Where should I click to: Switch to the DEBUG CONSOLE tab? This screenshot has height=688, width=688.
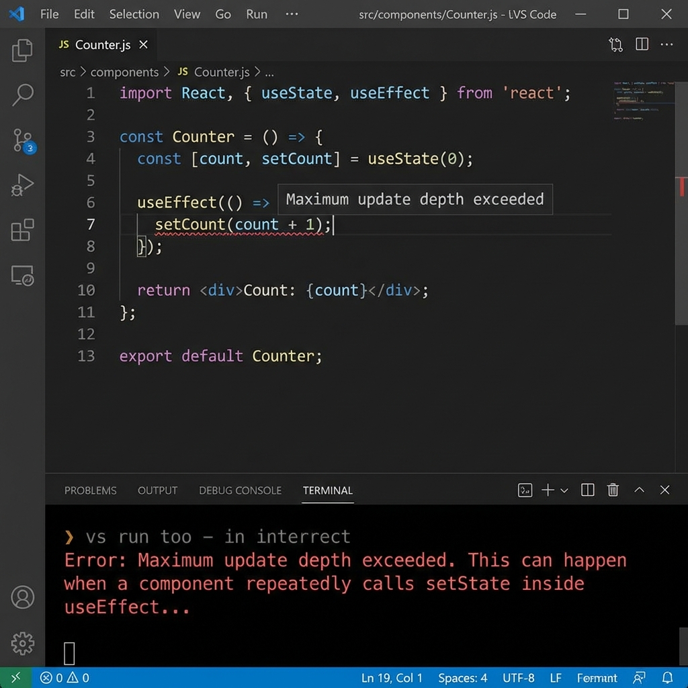click(x=240, y=490)
